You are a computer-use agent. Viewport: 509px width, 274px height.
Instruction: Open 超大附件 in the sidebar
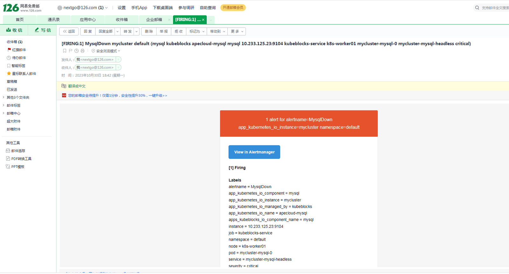click(x=14, y=121)
